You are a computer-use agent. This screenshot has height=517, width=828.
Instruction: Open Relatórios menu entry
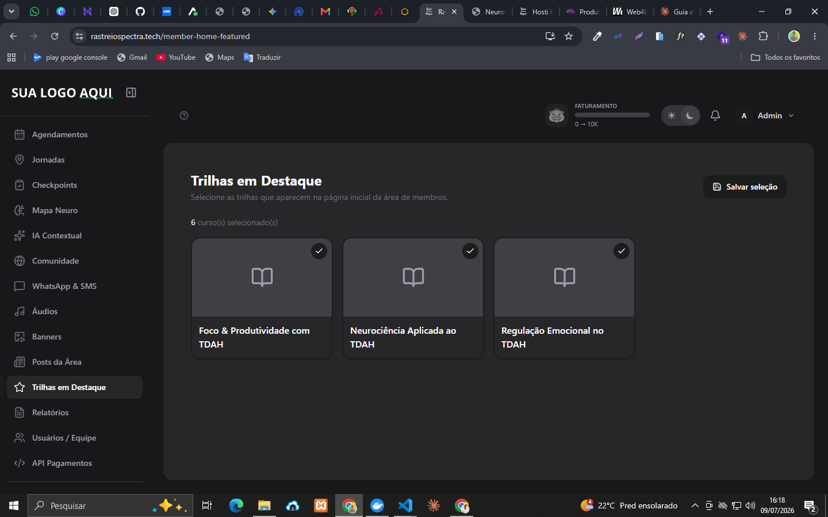(75, 412)
